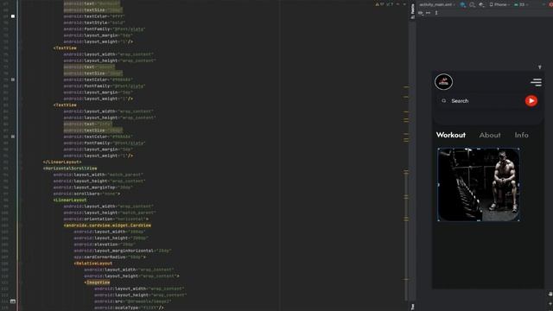This screenshot has width=553, height=311.
Task: Open the activity_main.xml file dropdown in the design toolbar
Action: [437, 4]
